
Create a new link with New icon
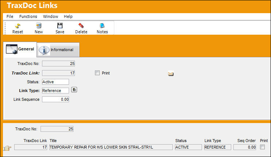(x=39, y=28)
